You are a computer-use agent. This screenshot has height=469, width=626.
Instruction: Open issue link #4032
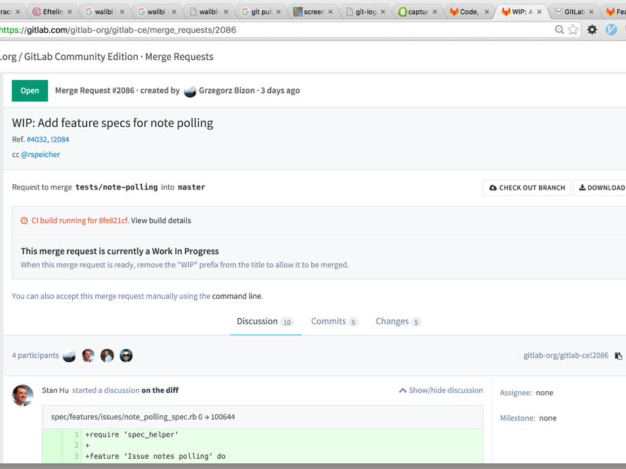coord(37,140)
